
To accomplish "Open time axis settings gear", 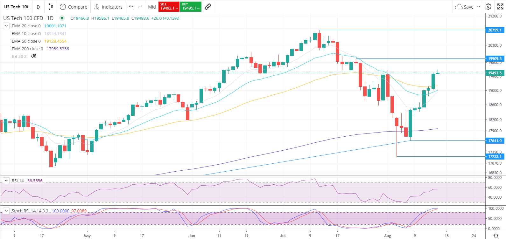I will (x=496, y=236).
